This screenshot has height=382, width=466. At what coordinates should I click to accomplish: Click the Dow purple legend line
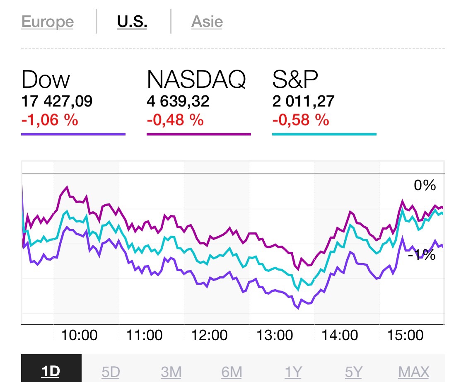coord(73,134)
